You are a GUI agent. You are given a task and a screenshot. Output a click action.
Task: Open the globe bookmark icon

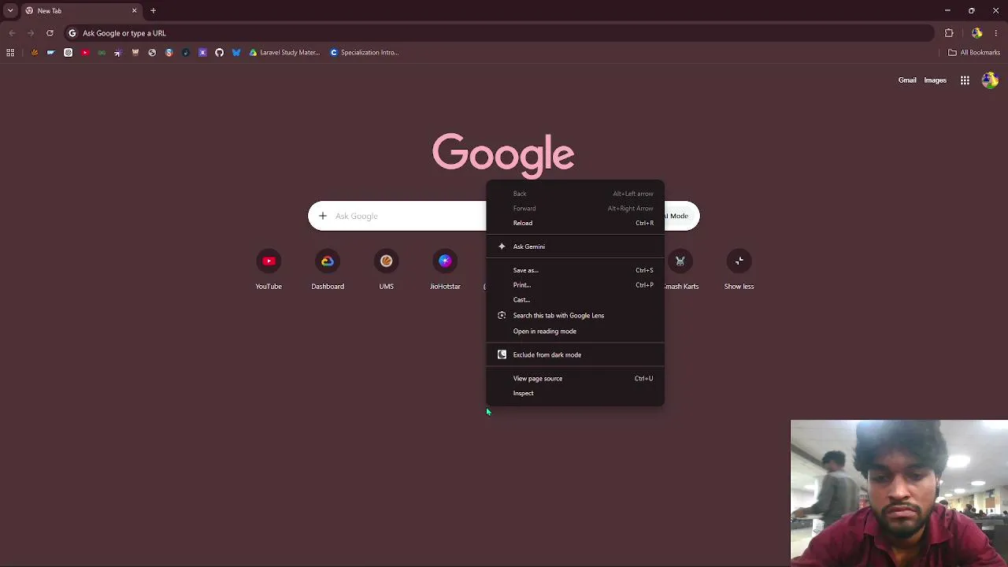pos(152,53)
